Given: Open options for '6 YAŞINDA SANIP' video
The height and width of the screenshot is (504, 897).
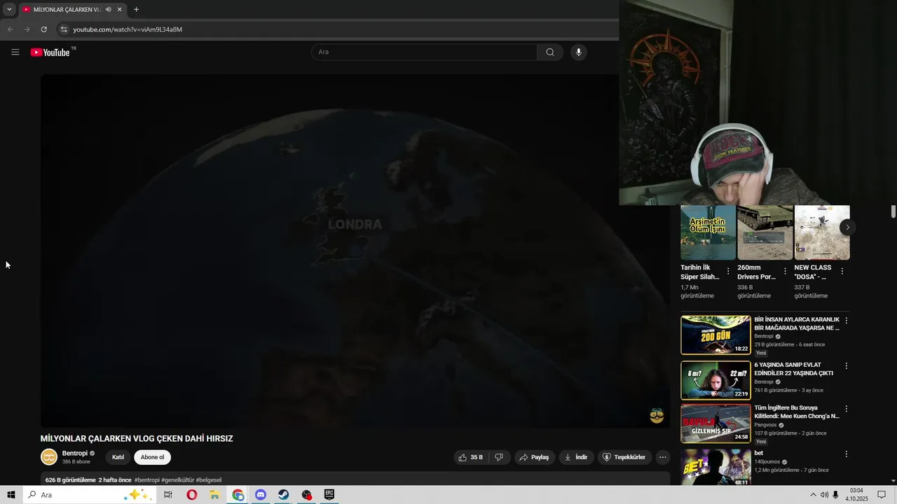Looking at the screenshot, I should [x=846, y=366].
